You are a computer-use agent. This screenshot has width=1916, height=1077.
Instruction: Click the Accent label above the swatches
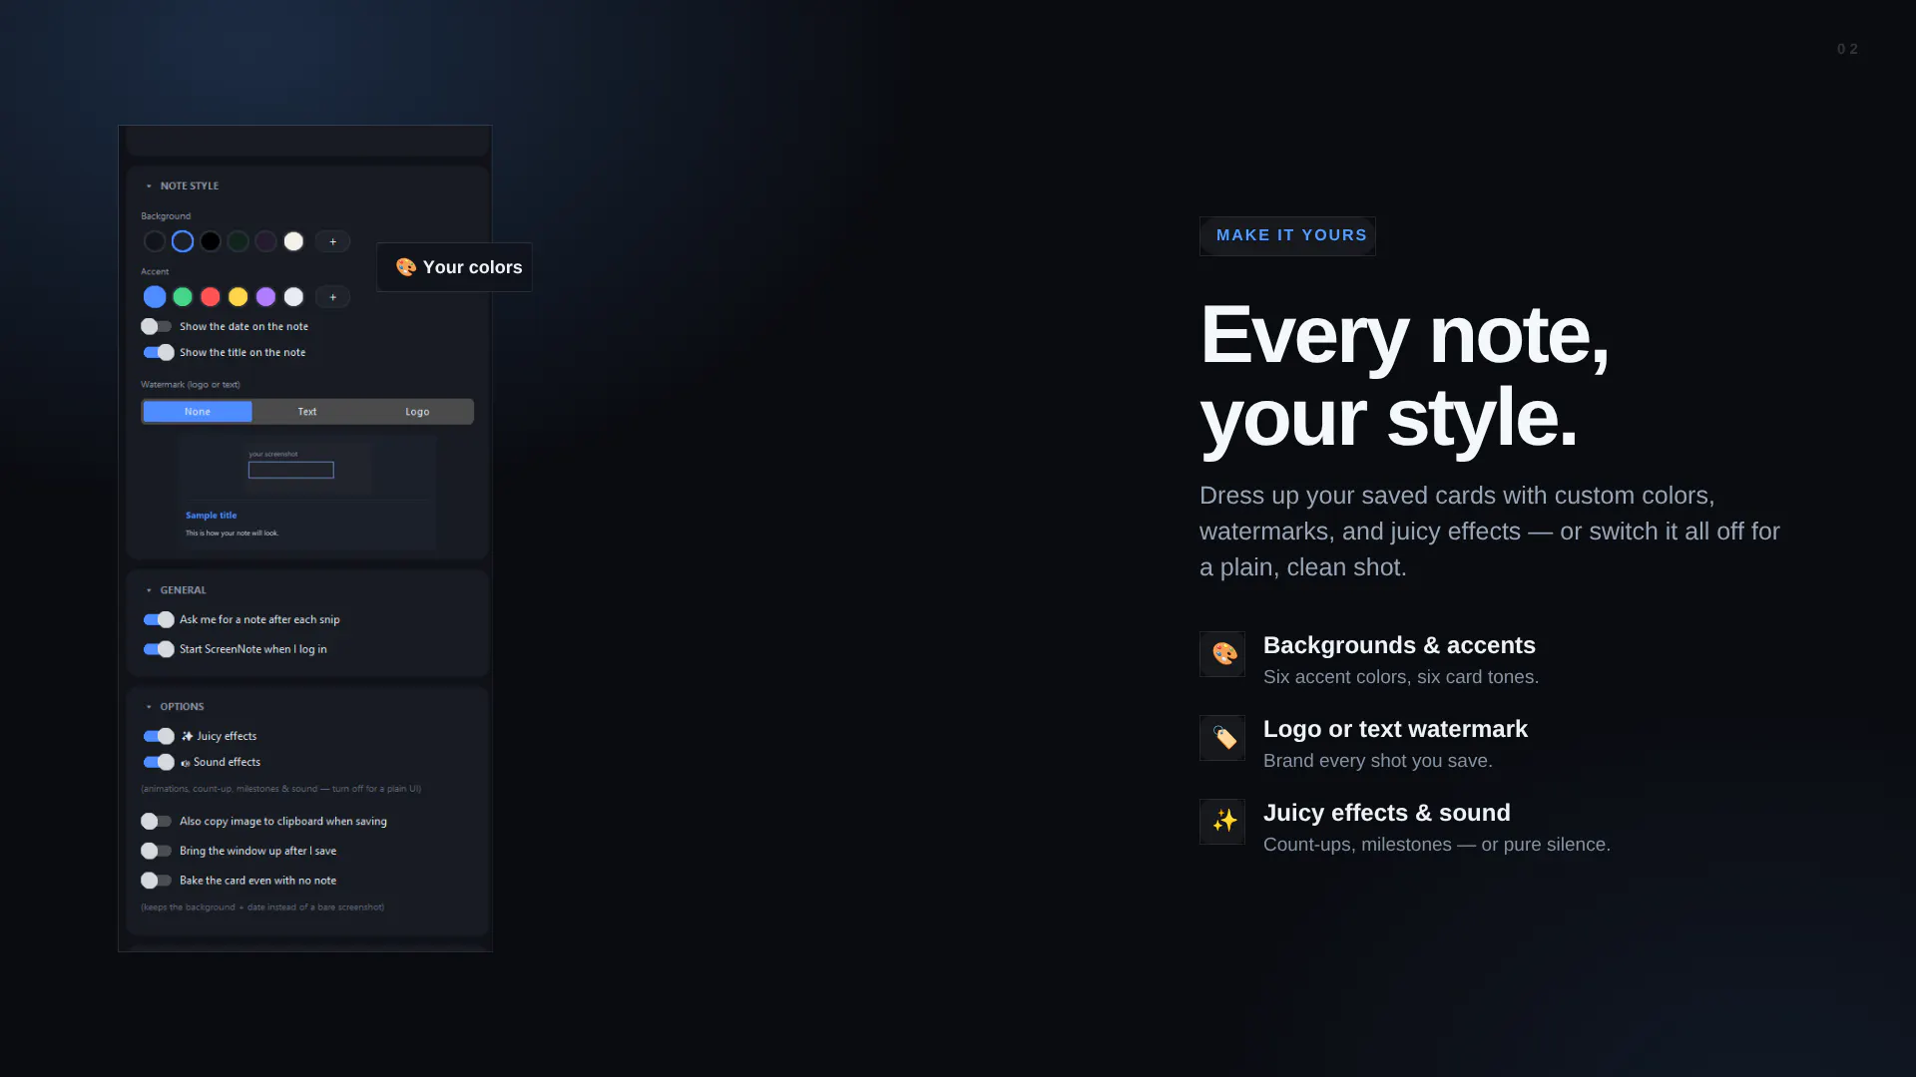point(155,272)
